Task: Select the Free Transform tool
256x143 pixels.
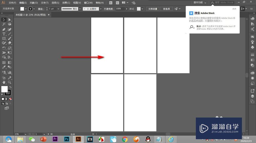Action: (10, 53)
